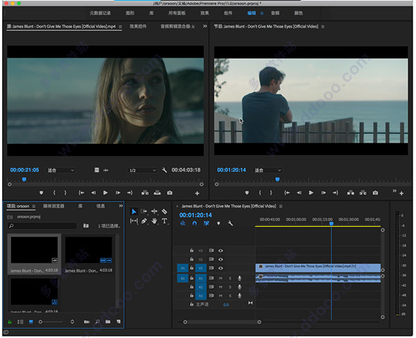Open timeline sequence panel menu
Image resolution: width=416 pixels, height=338 pixels.
[281, 206]
